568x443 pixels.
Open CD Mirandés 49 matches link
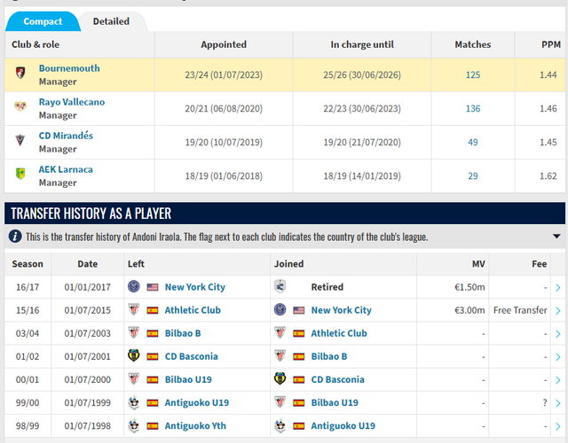[x=473, y=142]
